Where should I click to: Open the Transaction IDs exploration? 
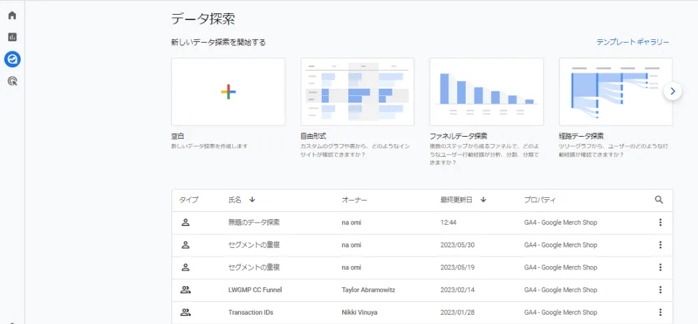250,313
